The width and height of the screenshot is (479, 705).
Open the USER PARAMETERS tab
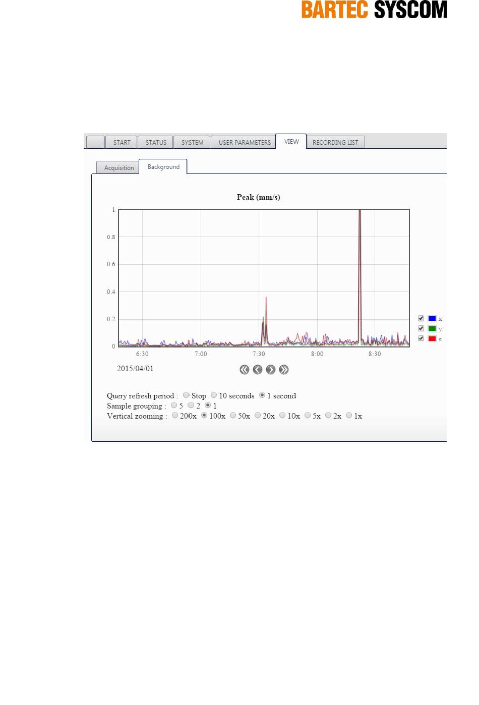(245, 142)
